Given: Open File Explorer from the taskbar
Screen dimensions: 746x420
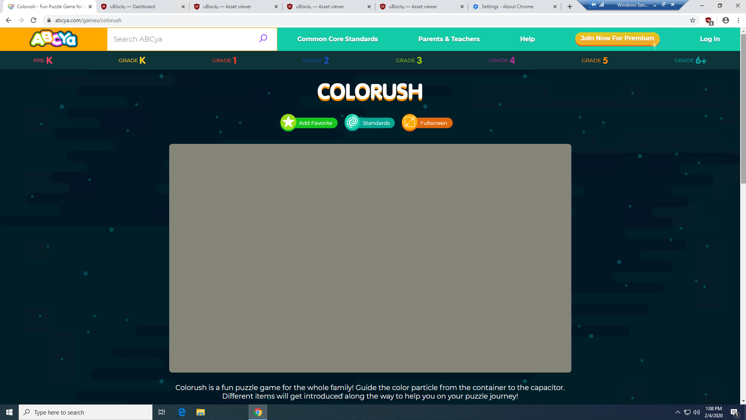Looking at the screenshot, I should (200, 412).
